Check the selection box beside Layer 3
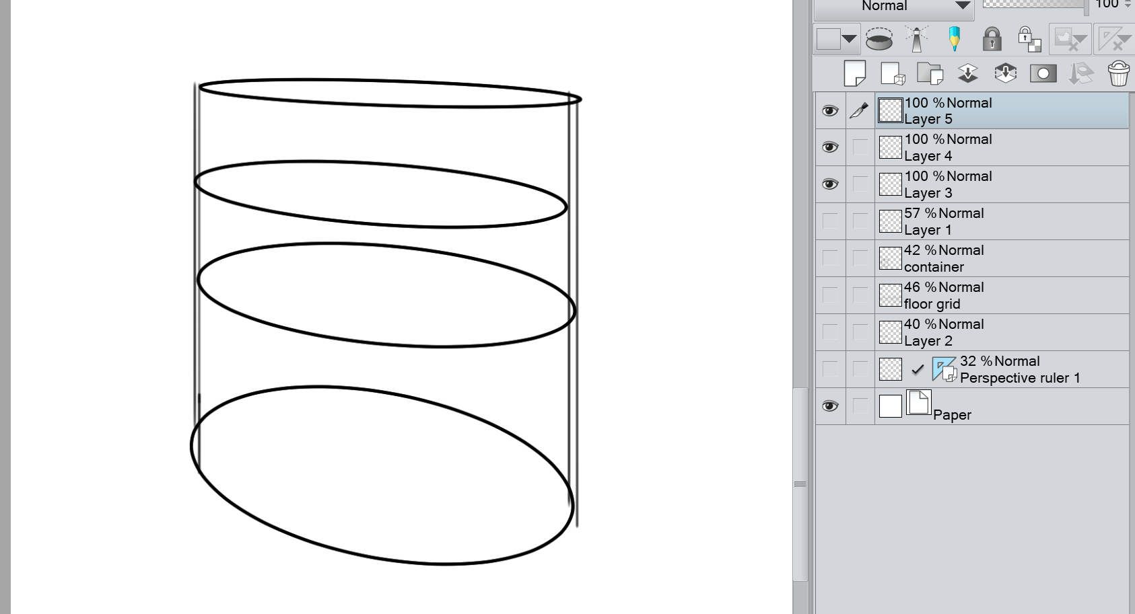 pos(860,184)
